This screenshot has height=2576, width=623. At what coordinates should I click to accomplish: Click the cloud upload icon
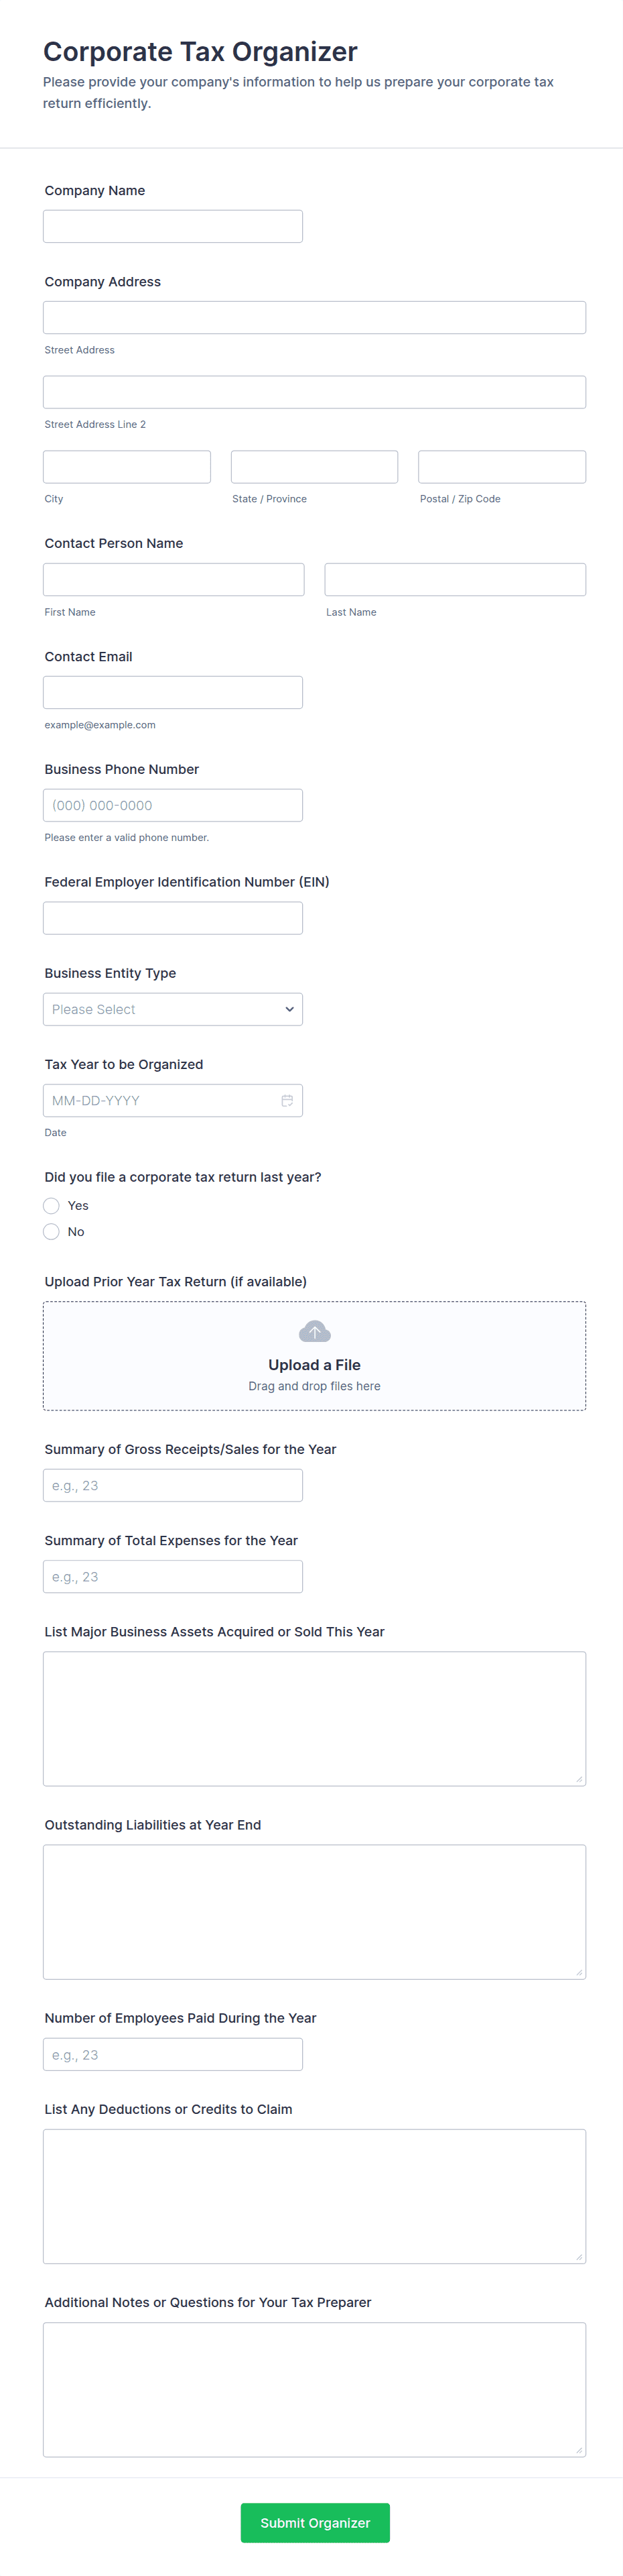[x=314, y=1331]
